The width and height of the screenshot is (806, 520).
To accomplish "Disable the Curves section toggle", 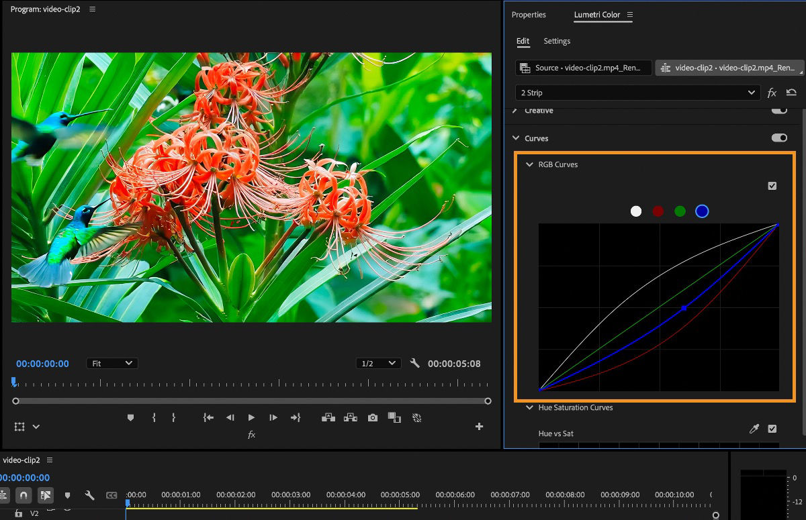I will (779, 138).
